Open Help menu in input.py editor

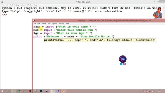[67, 24]
